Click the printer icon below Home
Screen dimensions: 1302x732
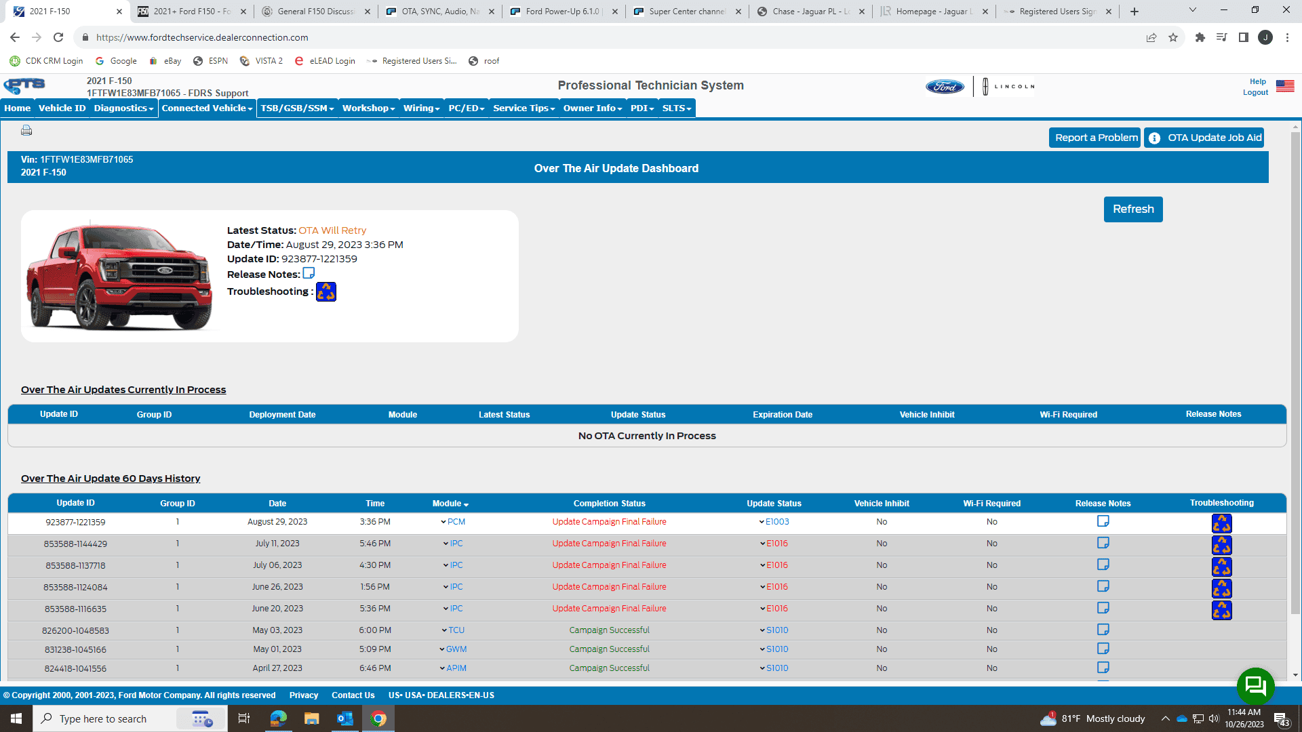26,130
